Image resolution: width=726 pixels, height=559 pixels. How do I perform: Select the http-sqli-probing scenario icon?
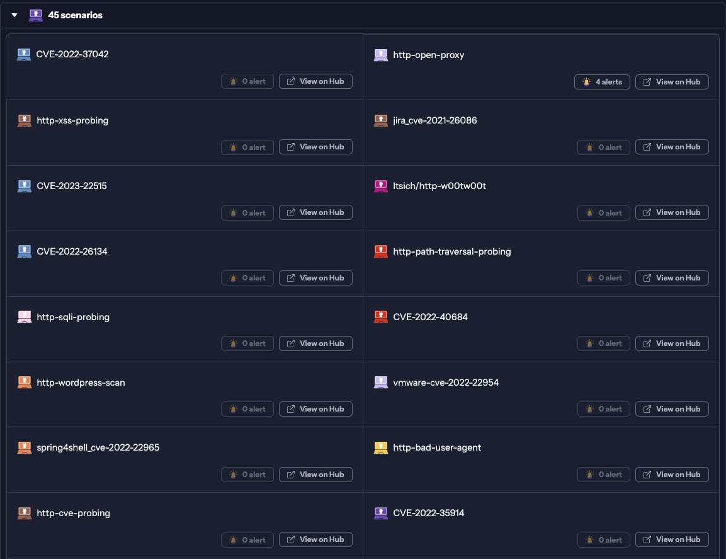(24, 316)
